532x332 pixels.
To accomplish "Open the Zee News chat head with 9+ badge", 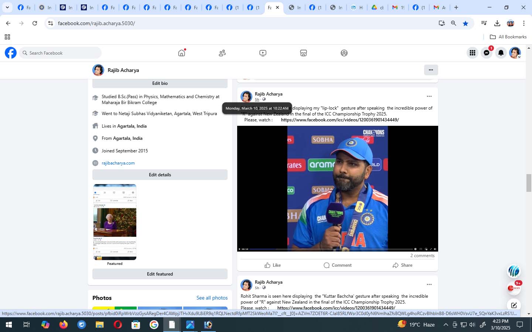I will pos(514,288).
